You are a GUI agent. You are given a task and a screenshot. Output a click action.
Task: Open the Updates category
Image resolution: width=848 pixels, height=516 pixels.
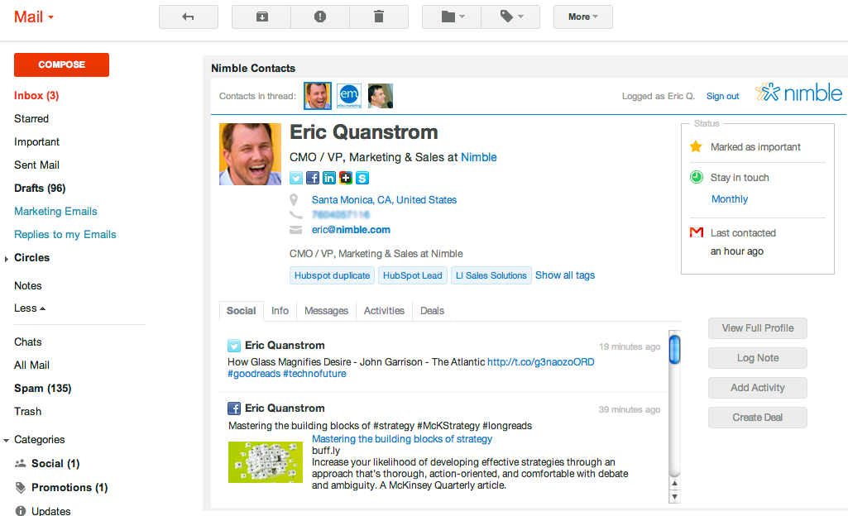(50, 510)
